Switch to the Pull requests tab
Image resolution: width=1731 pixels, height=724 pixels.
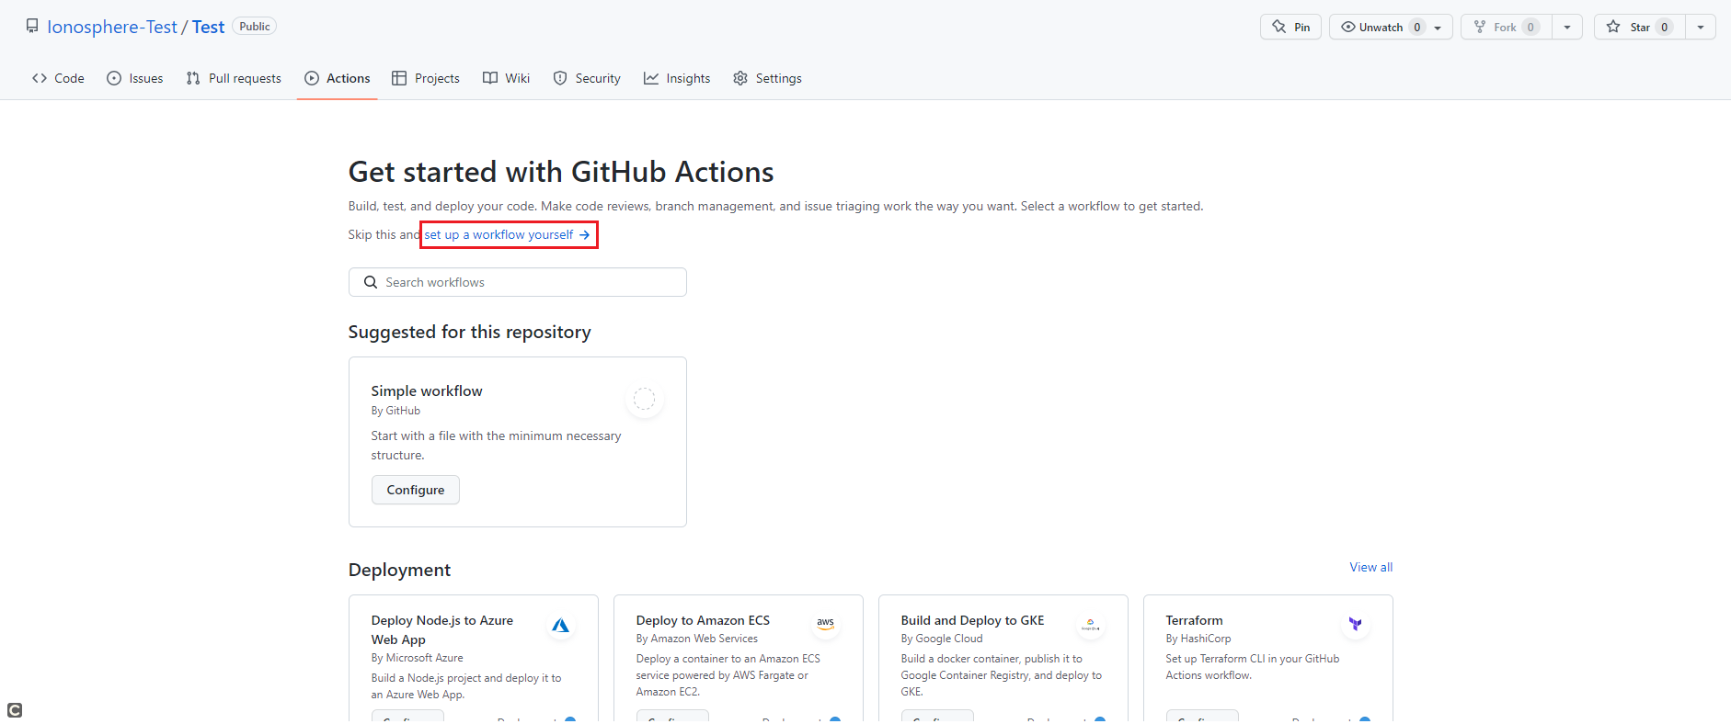pos(234,78)
